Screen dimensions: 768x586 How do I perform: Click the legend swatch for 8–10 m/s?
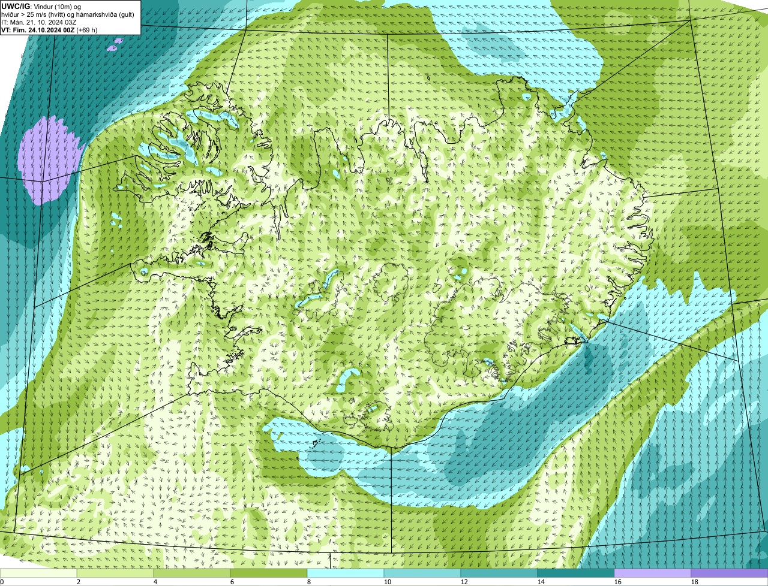point(346,573)
